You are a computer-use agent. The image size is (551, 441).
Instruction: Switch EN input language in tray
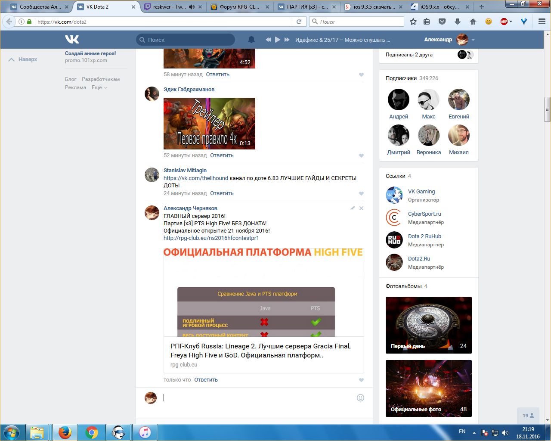click(x=462, y=432)
